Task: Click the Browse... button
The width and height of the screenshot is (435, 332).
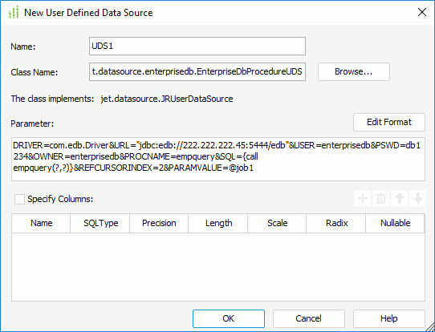Action: (x=354, y=72)
